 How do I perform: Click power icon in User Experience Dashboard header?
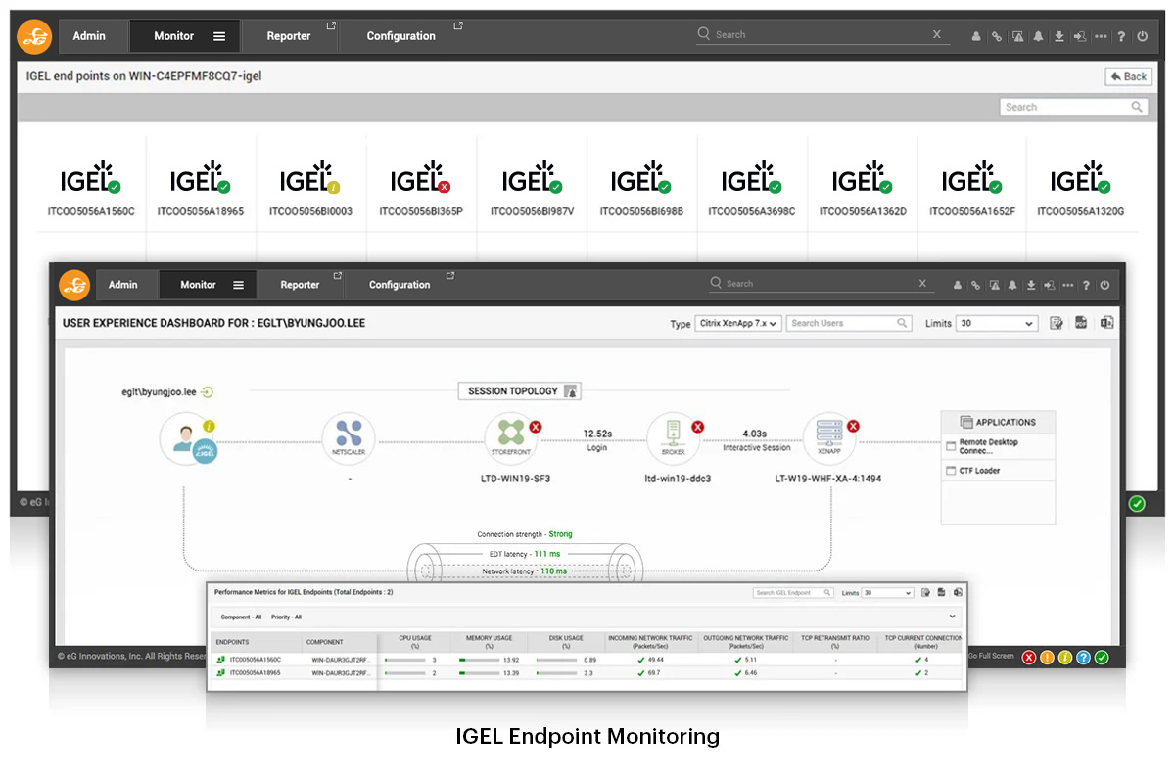[1104, 285]
